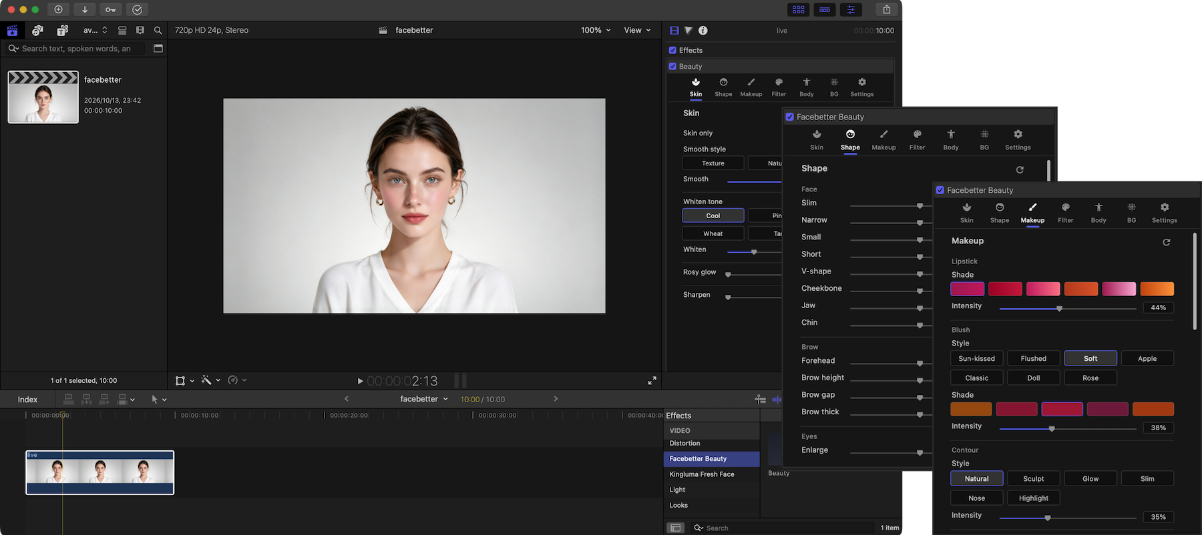
Task: Click the background tasks checkmark icon
Action: [x=137, y=9]
